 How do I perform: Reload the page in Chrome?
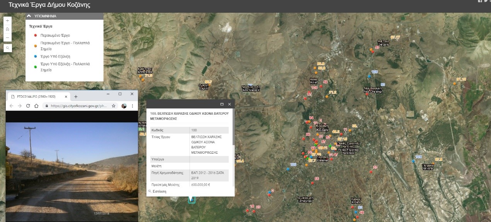[28, 106]
